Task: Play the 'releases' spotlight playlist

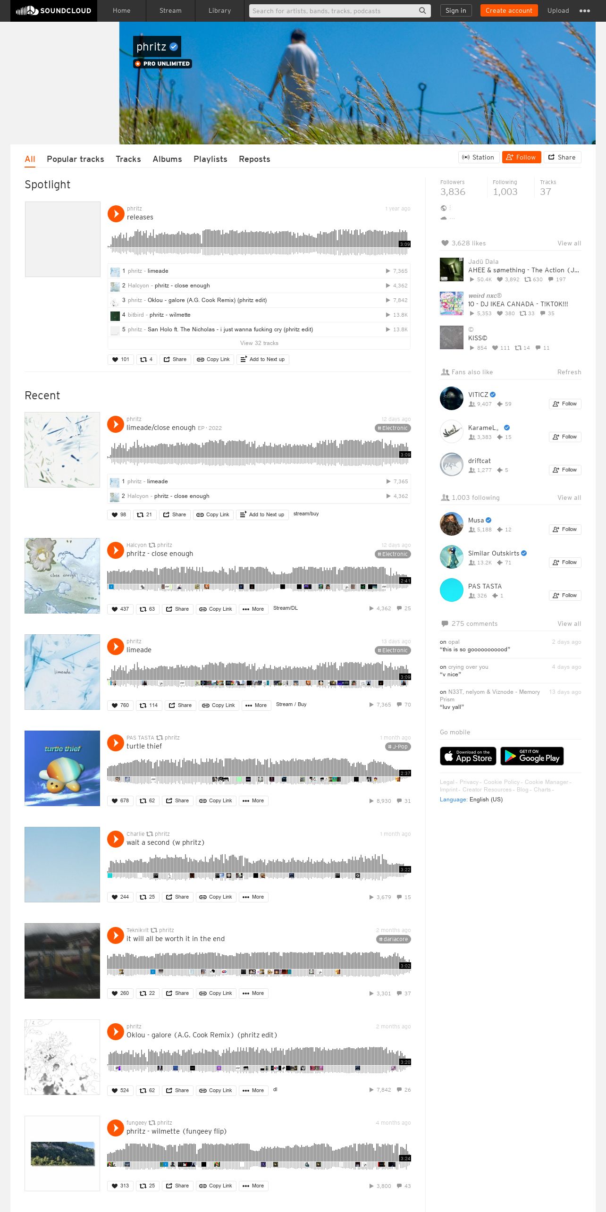Action: pos(116,213)
